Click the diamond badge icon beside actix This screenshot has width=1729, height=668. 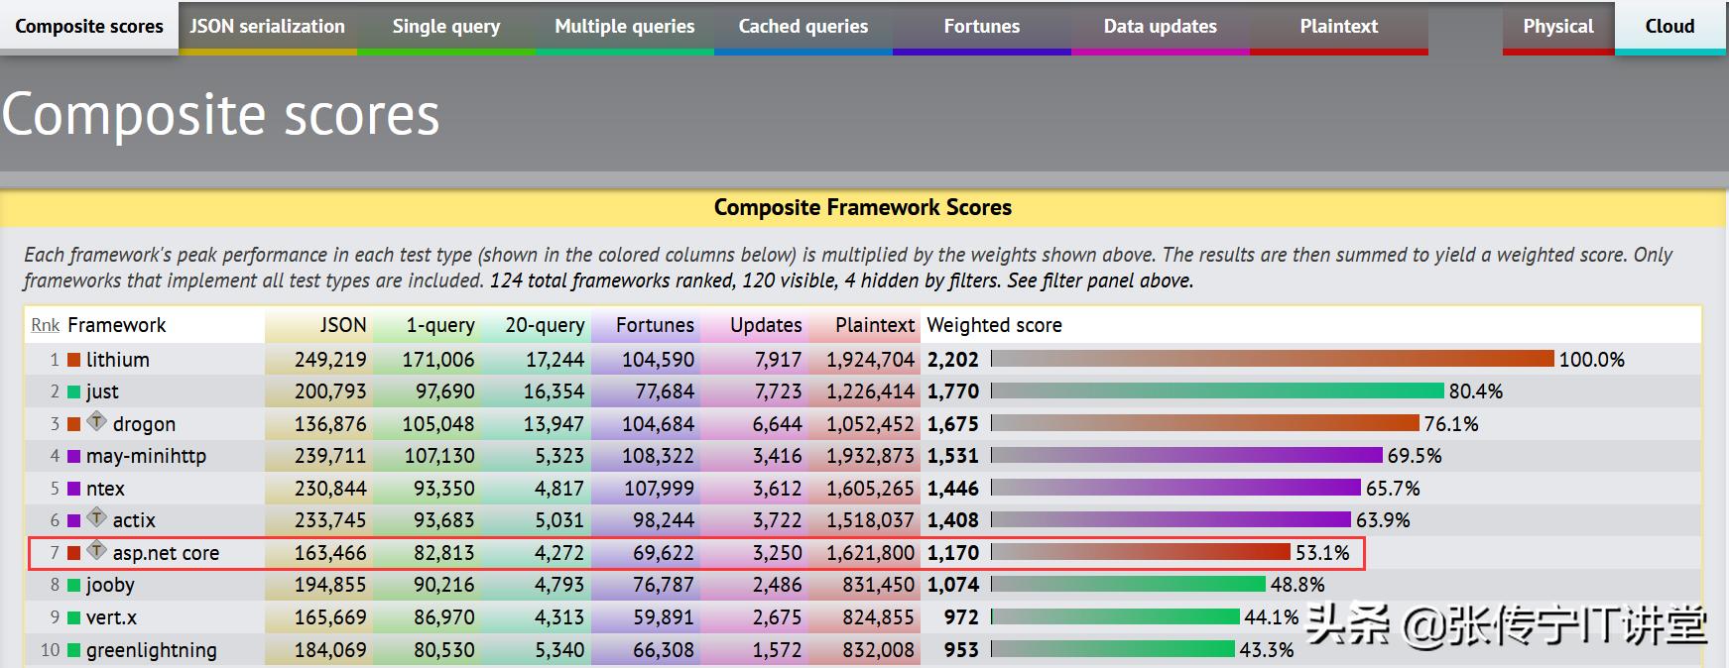pos(96,517)
